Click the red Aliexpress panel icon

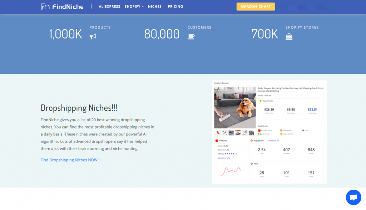point(217,141)
